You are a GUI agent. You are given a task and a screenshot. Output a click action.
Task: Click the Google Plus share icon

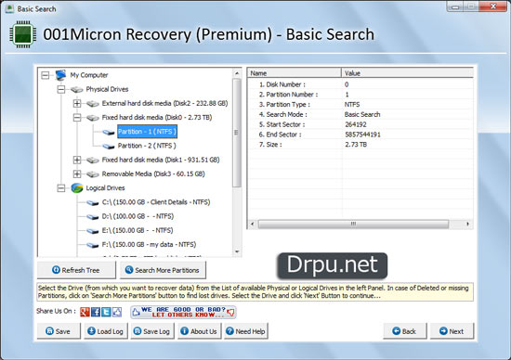coord(85,312)
